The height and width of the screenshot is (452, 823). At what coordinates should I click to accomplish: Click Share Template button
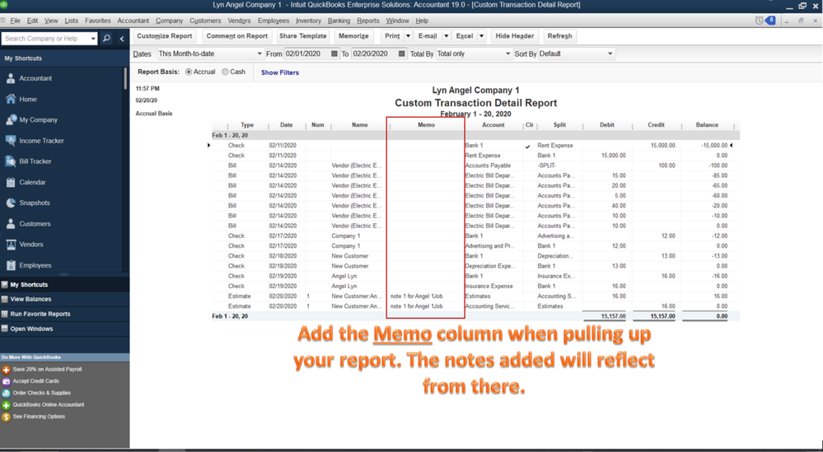click(303, 36)
